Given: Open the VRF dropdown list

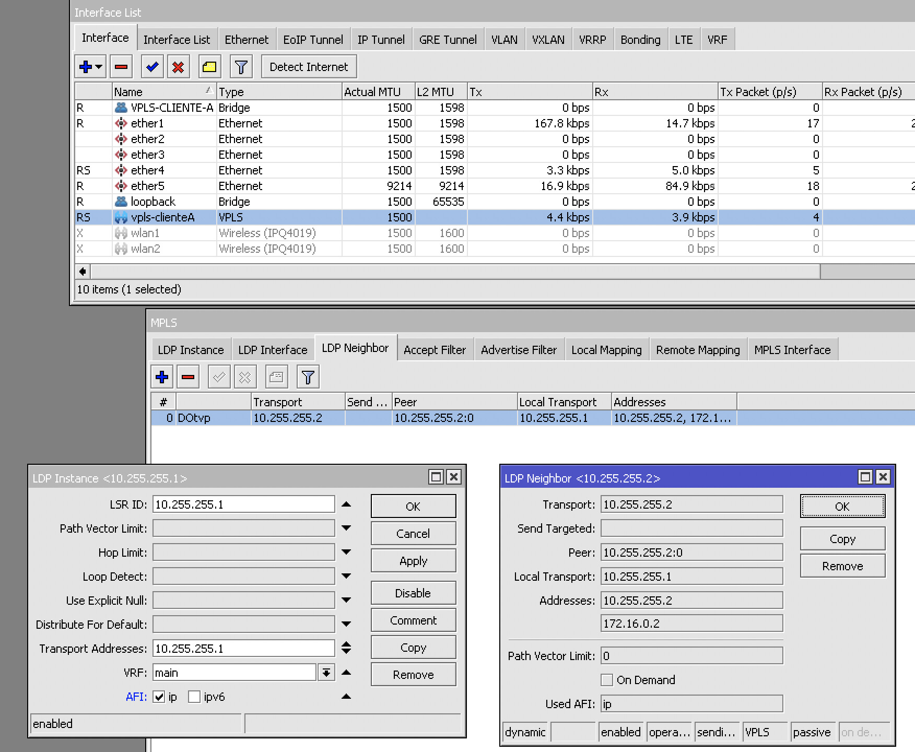Looking at the screenshot, I should pos(326,673).
